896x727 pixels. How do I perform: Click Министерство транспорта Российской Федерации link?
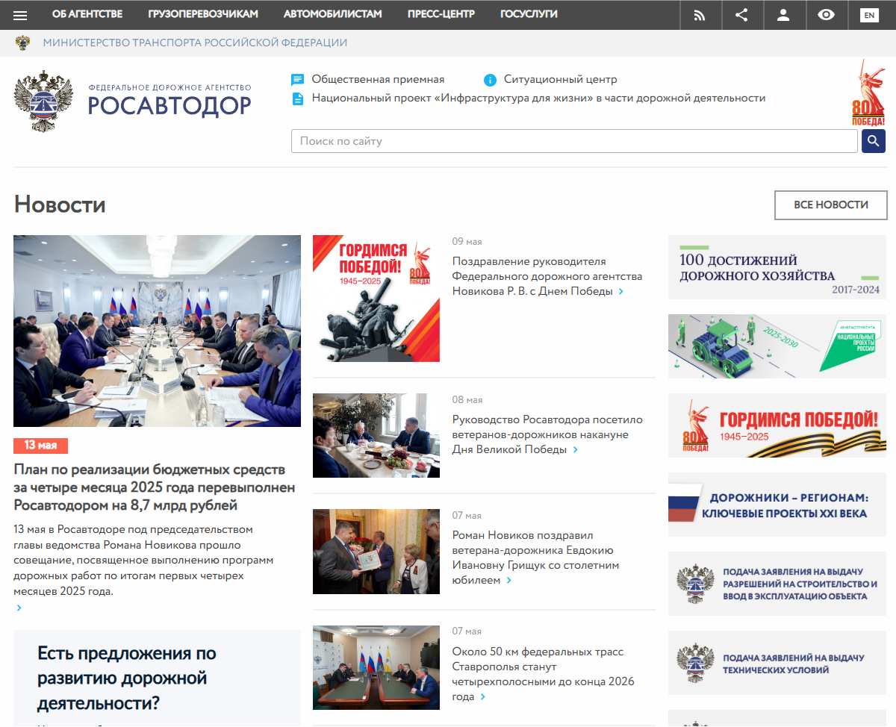(x=195, y=43)
